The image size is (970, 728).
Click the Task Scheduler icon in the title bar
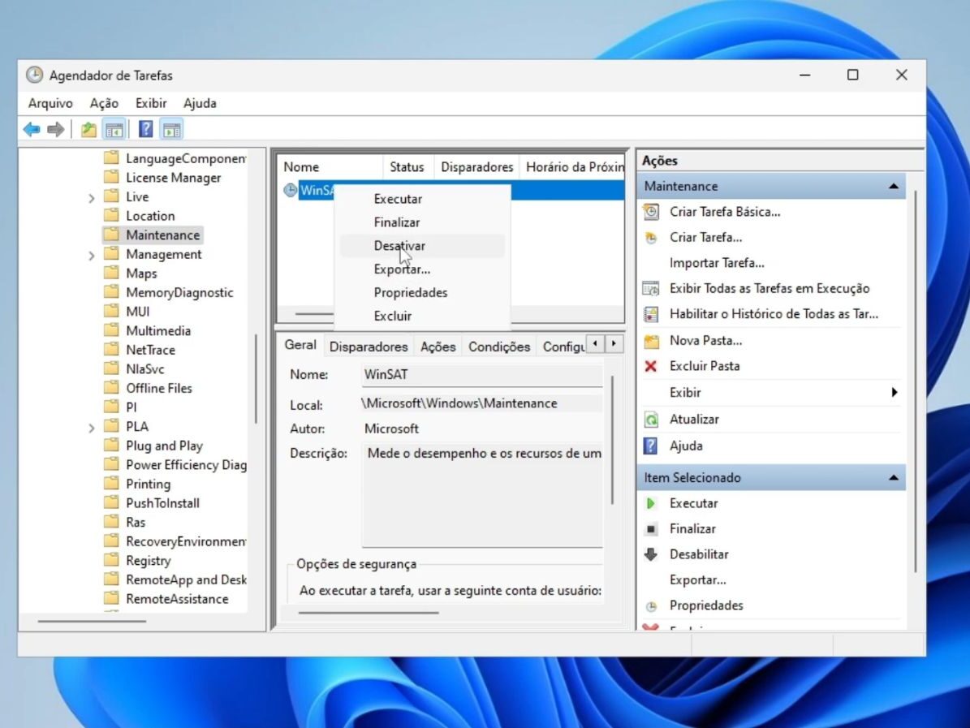click(35, 75)
